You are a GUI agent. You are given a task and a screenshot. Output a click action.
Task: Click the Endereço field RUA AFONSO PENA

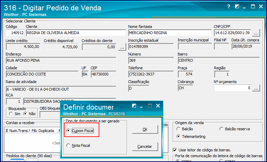tap(61, 60)
